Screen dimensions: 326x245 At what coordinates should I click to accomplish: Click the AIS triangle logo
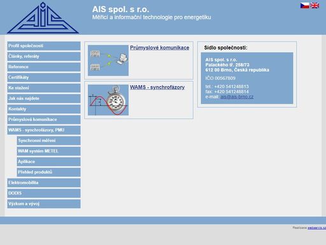click(x=43, y=18)
